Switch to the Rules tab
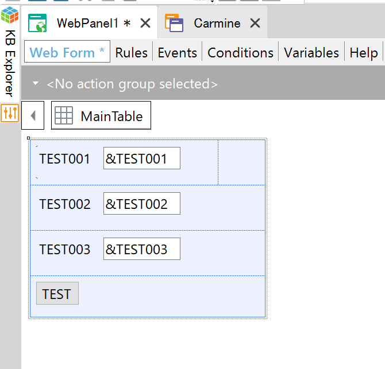This screenshot has height=369, width=385. click(x=132, y=53)
